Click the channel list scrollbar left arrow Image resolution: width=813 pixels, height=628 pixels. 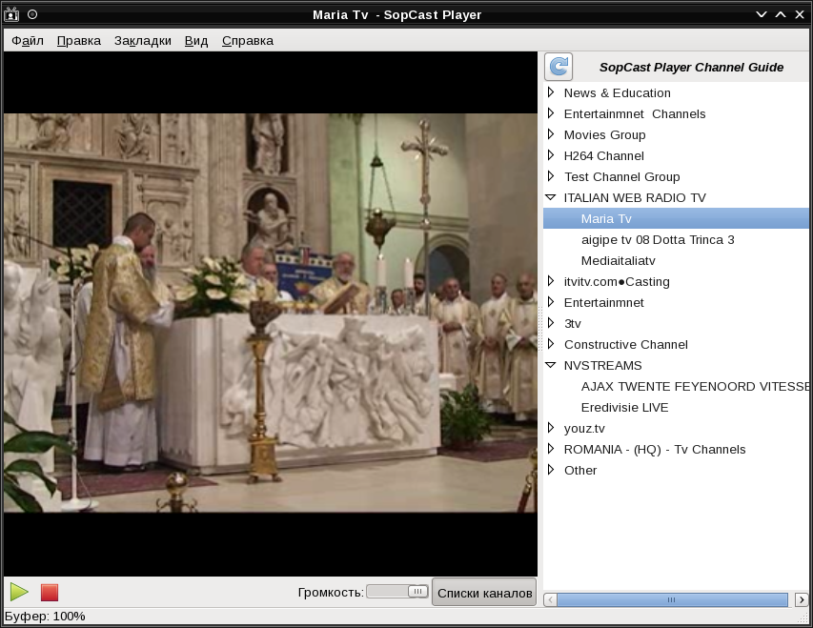(550, 600)
